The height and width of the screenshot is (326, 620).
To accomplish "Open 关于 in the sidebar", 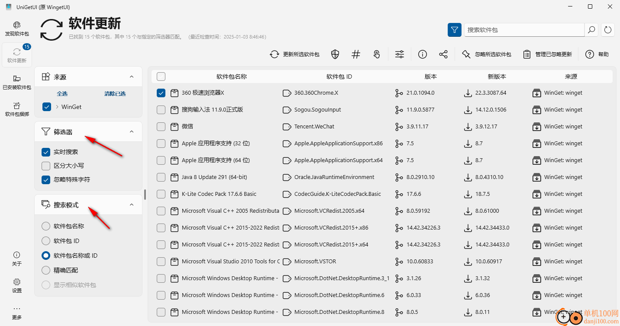I will (17, 259).
